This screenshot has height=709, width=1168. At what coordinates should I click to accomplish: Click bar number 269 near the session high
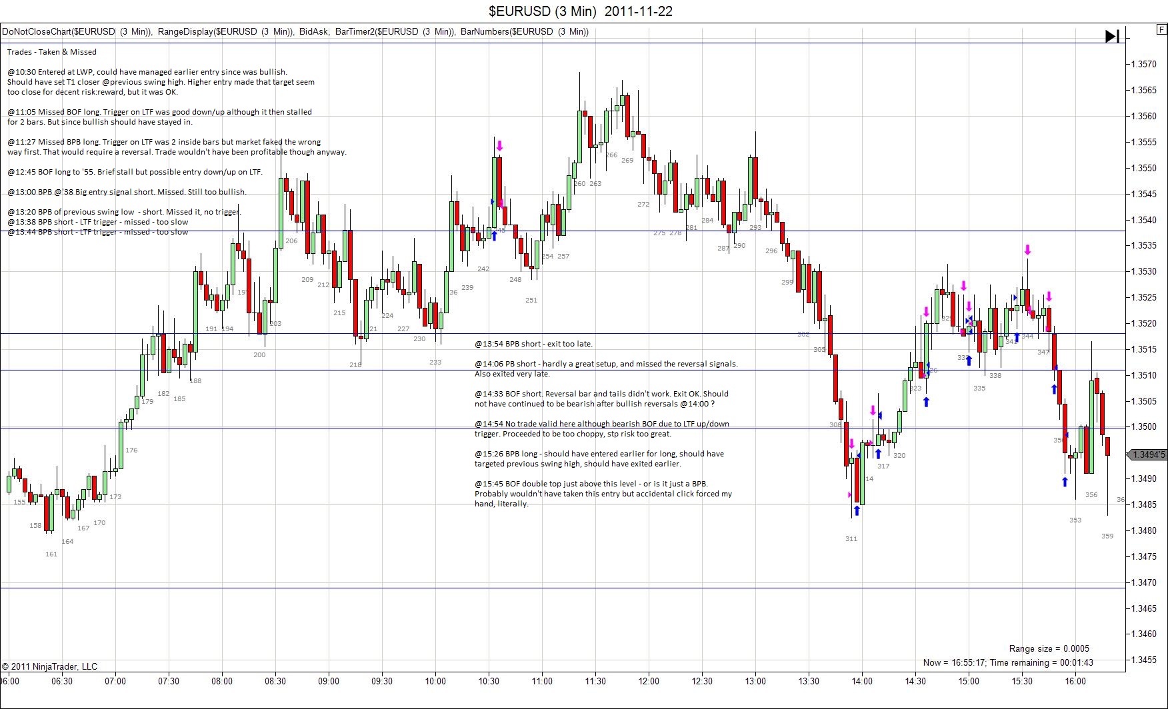pyautogui.click(x=627, y=160)
